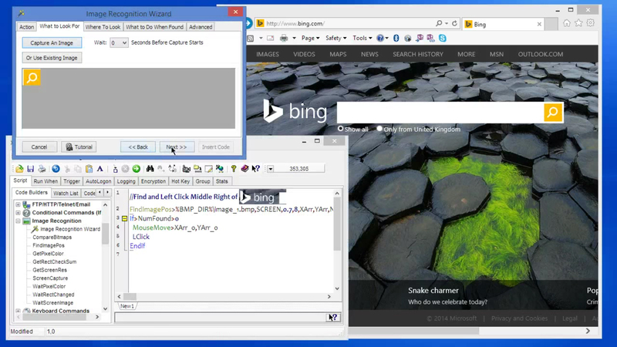Switch to the Where To Look tab
This screenshot has height=347, width=617.
tap(103, 27)
